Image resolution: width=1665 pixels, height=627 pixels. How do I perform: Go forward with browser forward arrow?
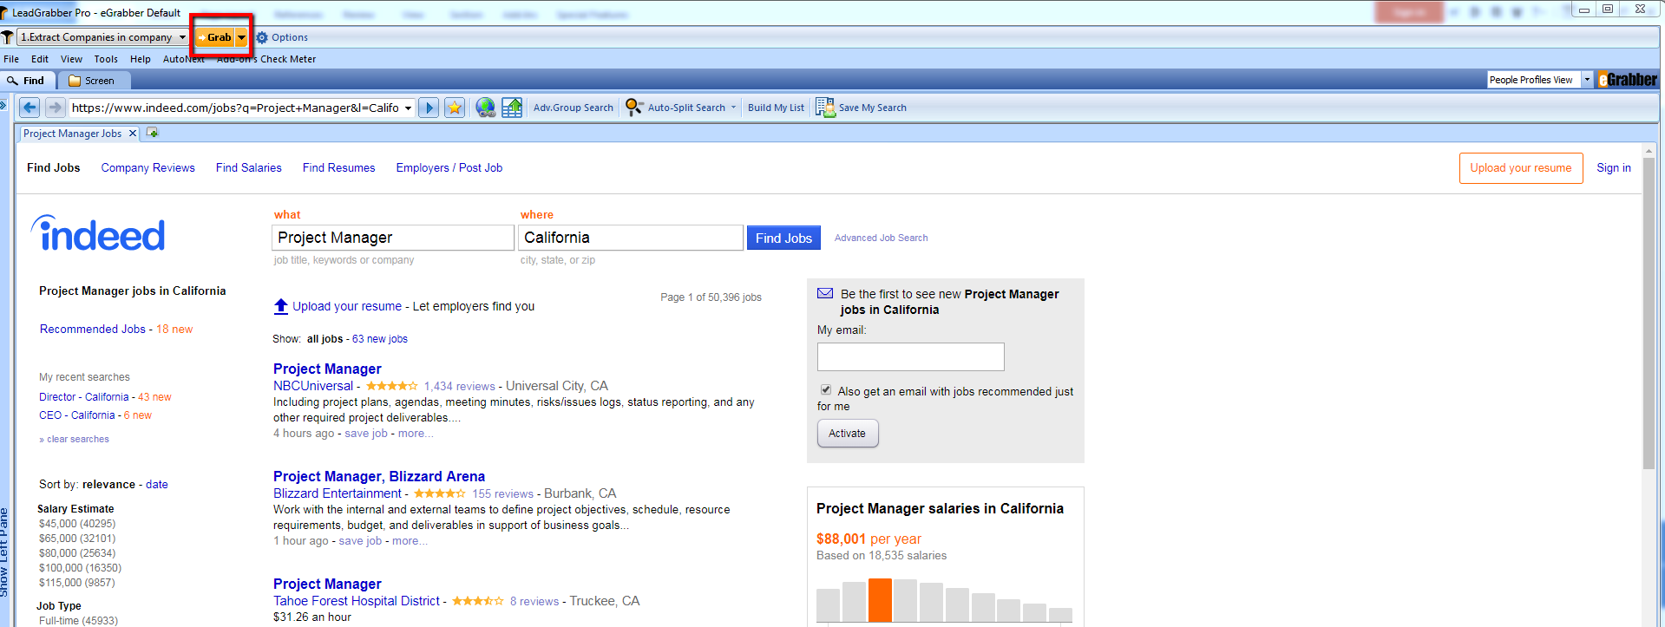point(55,108)
